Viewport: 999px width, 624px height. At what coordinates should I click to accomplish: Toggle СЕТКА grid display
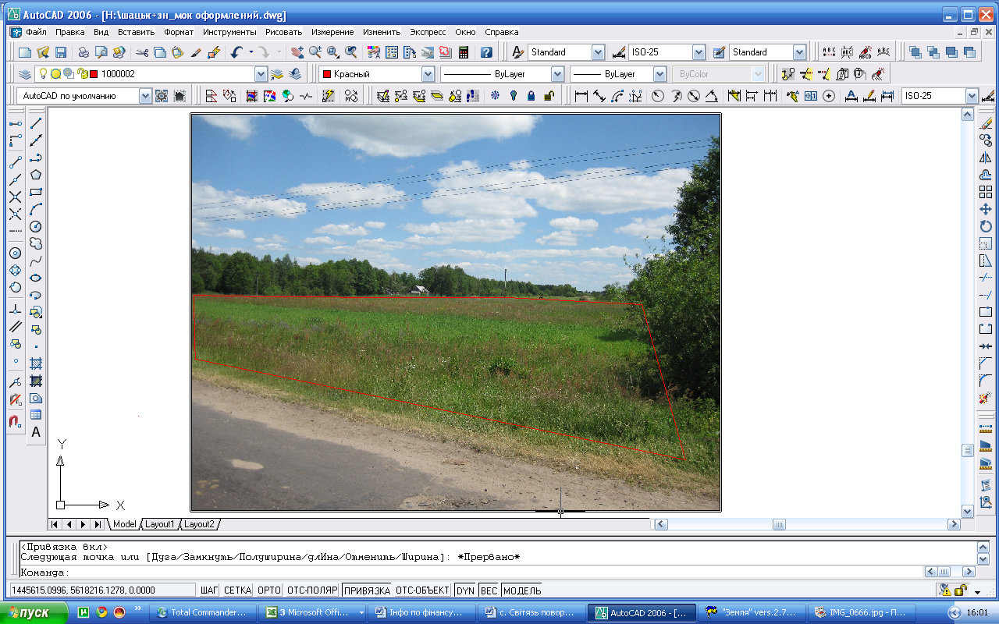(x=237, y=590)
